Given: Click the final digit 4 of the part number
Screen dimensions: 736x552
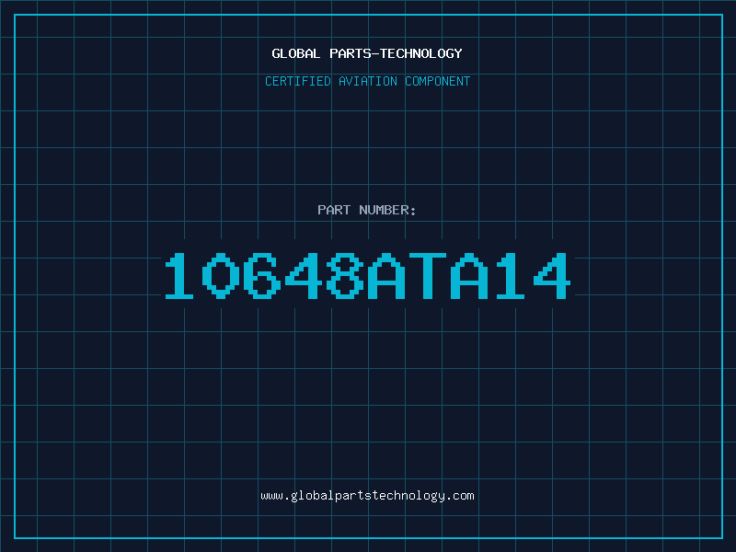Looking at the screenshot, I should pyautogui.click(x=550, y=276).
